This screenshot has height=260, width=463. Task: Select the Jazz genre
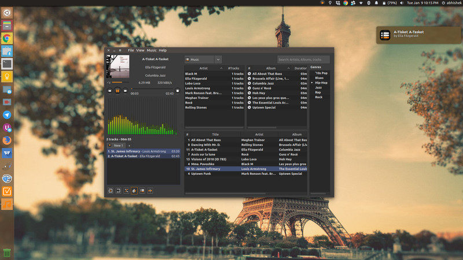(318, 88)
